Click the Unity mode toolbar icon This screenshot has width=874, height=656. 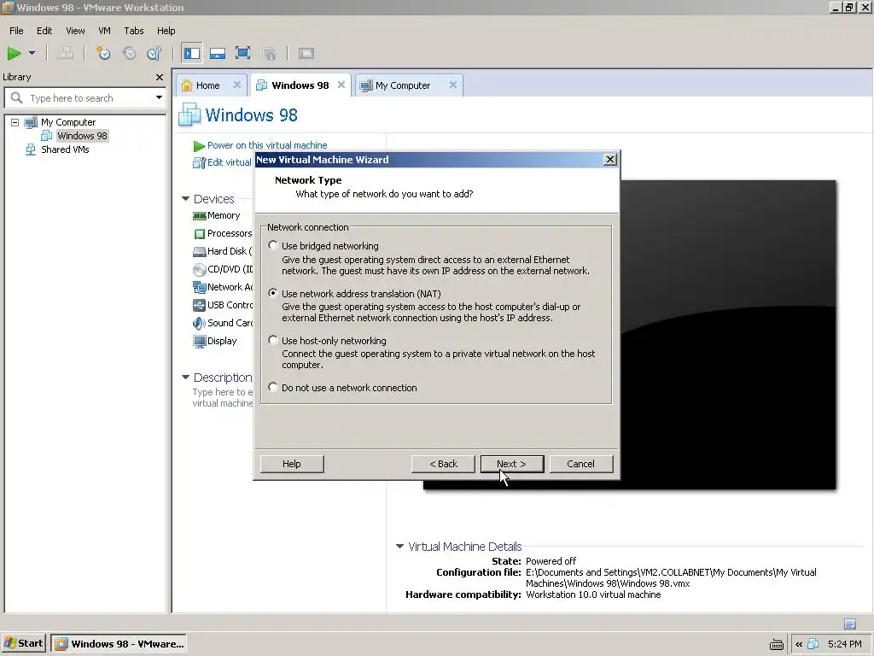[269, 54]
